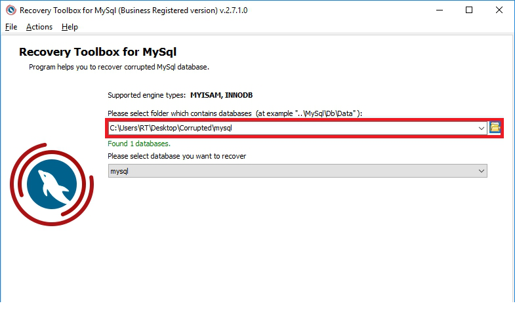Open the Actions menu
The image size is (515, 314).
pyautogui.click(x=39, y=27)
